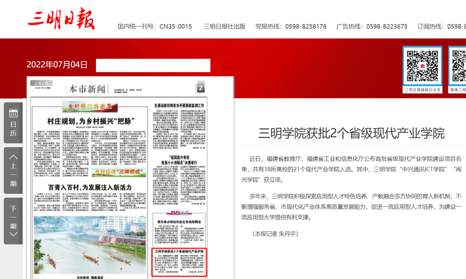This screenshot has height=279, width=466.
Task: Click the 三明日报 logo
Action: point(61,19)
